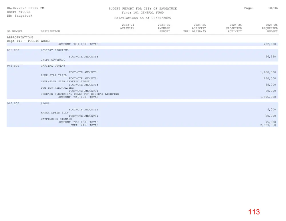
Task: Click 'UPGRADE ELECTRICAL POLES FOR HOLIDAY LIGHTING'
Action: pyautogui.click(x=80, y=94)
